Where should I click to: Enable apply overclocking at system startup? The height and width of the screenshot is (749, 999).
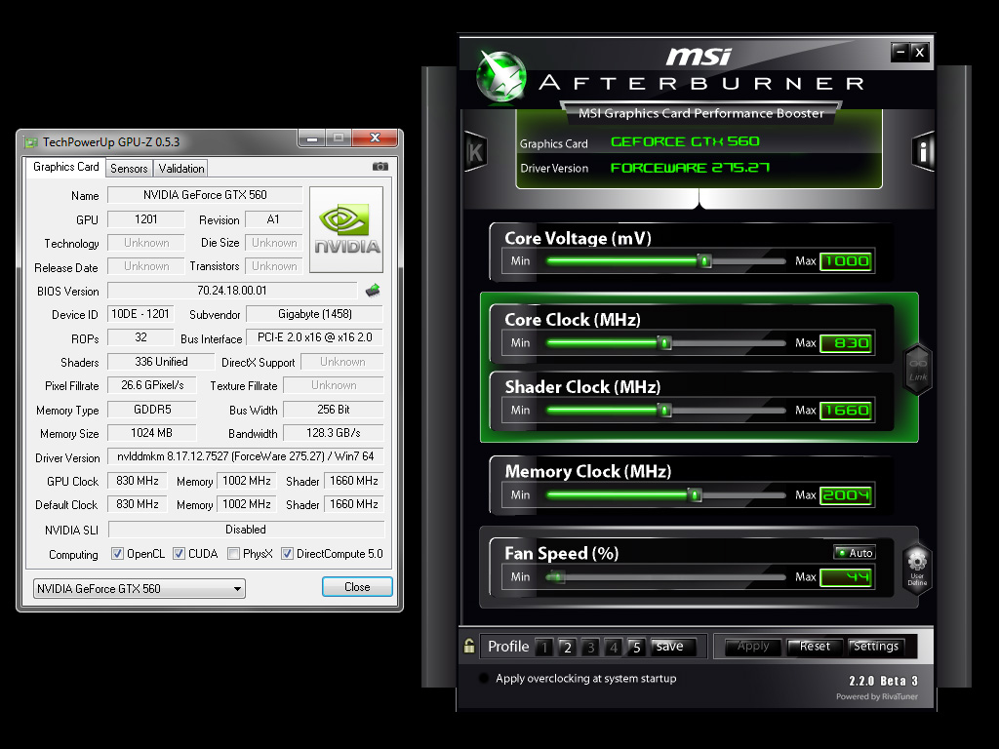click(484, 679)
